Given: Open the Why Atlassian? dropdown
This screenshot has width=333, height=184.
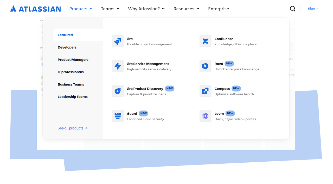Looking at the screenshot, I should (x=146, y=9).
